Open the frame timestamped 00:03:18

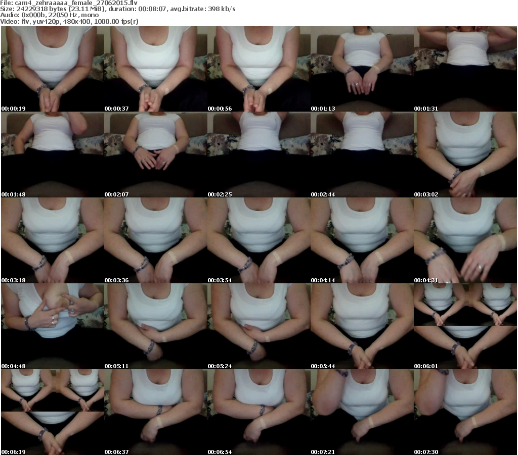point(53,240)
